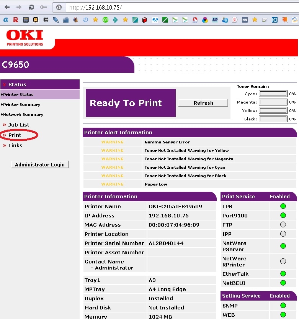Screen dimensions: 299x319
Task: Click the Administrator Login button
Action: tap(40, 164)
